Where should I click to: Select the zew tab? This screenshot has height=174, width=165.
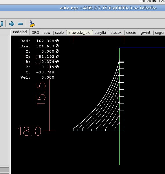(x=47, y=32)
